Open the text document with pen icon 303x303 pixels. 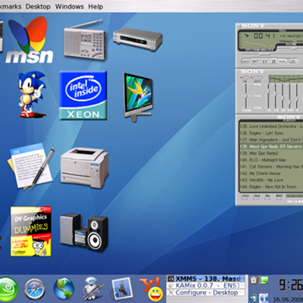click(31, 167)
